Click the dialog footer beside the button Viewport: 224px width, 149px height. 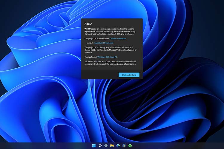99,75
